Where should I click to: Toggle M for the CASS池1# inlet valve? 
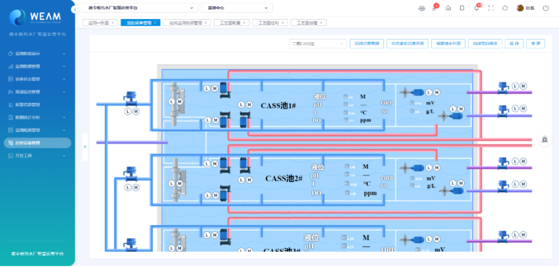point(136,112)
